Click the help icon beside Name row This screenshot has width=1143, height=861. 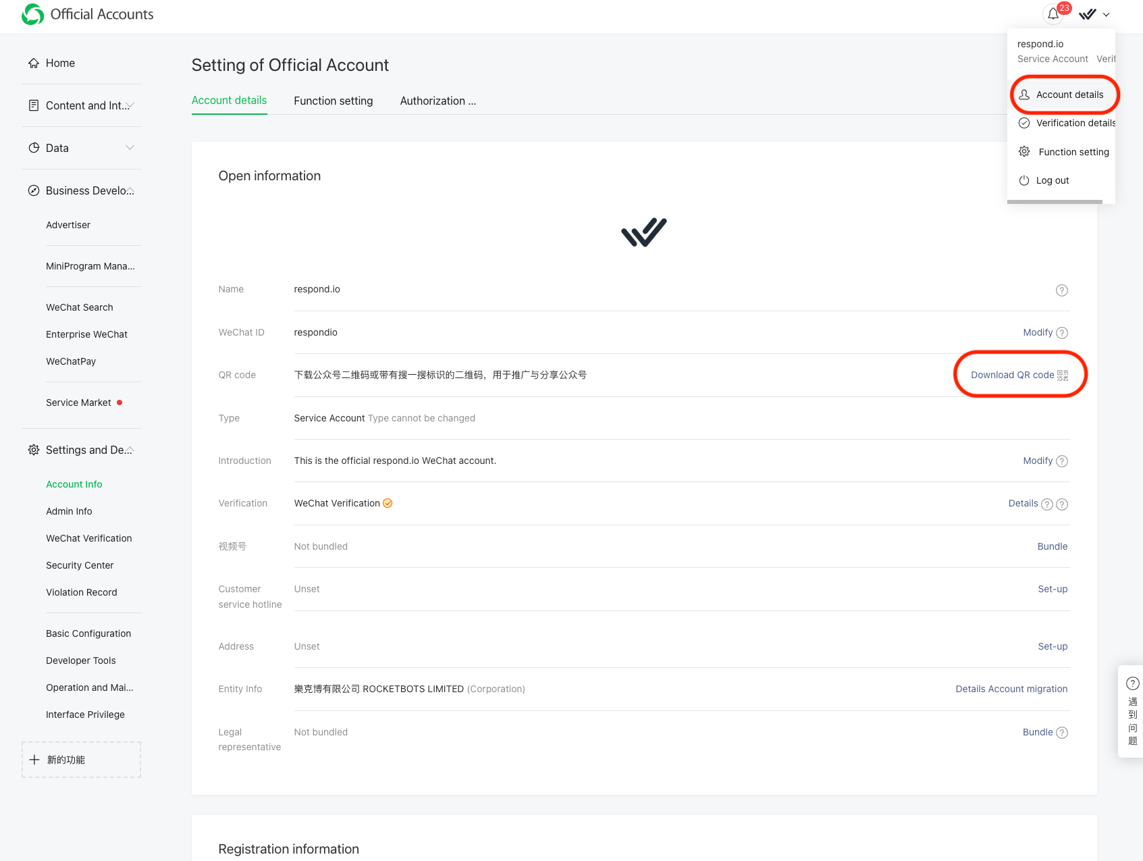coord(1061,290)
